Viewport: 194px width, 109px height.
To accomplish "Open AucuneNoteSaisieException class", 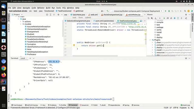I will pyautogui.click(x=38, y=27).
